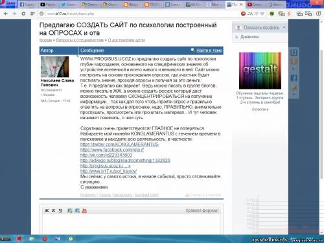Image resolution: width=324 pixels, height=243 pixels.
Task: Apply bold formatting with Ж button
Action: [x=47, y=211]
